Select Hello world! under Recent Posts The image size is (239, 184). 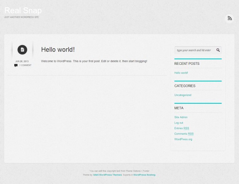[x=181, y=73]
